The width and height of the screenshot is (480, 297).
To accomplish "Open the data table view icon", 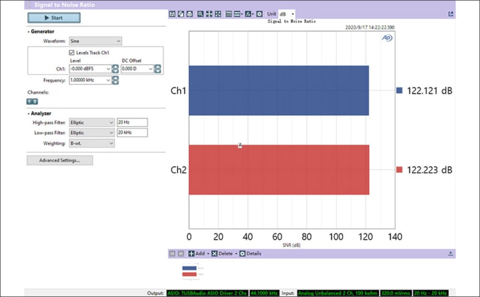I will (x=229, y=14).
